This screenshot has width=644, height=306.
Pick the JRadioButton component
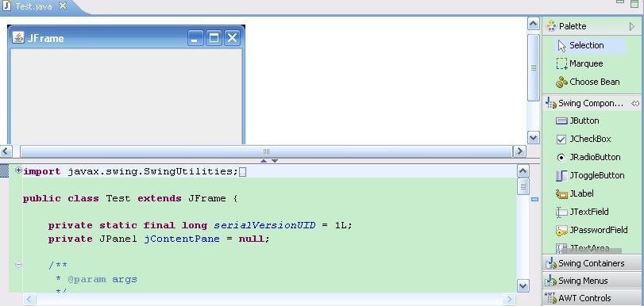588,157
